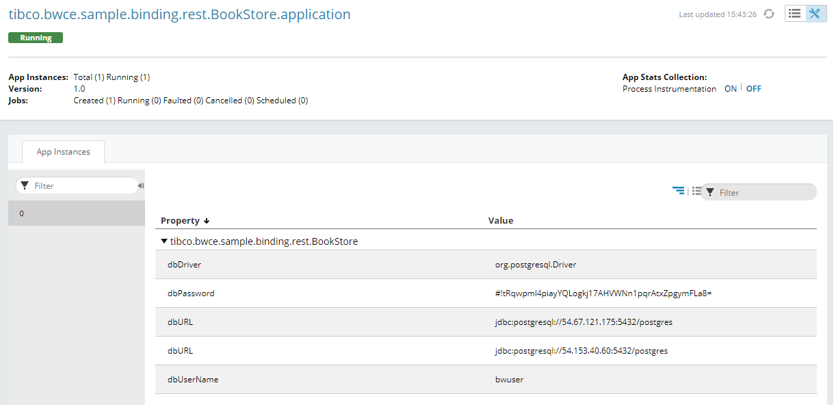The width and height of the screenshot is (836, 407).
Task: Click the dbUserName property name
Action: [193, 380]
